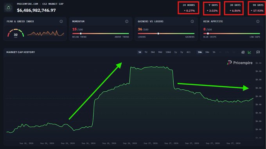The image size is (266, 149).
Task: Open the Risk Appetite info icon
Action: point(258,21)
